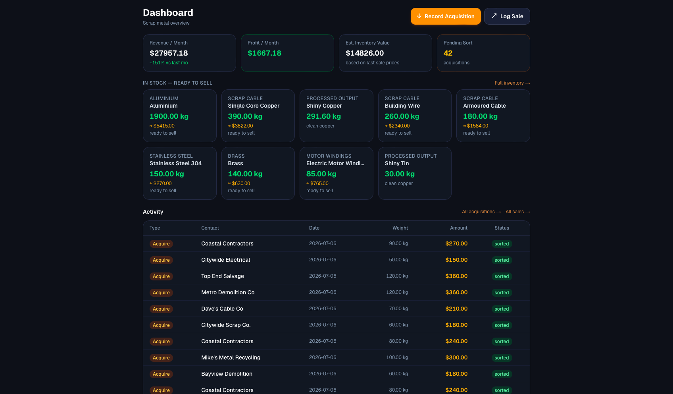Click the sorted status for Dave's Cable Co
Screen dimensions: 673x394
pos(502,309)
